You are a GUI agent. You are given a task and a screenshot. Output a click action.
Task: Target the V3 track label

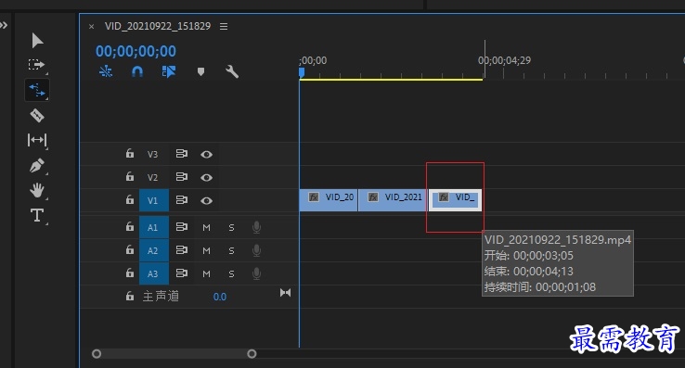point(152,154)
